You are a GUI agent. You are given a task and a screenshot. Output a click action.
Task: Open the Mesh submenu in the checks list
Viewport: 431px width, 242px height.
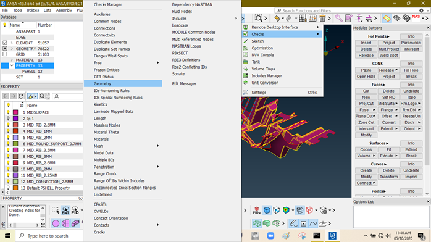click(158, 146)
